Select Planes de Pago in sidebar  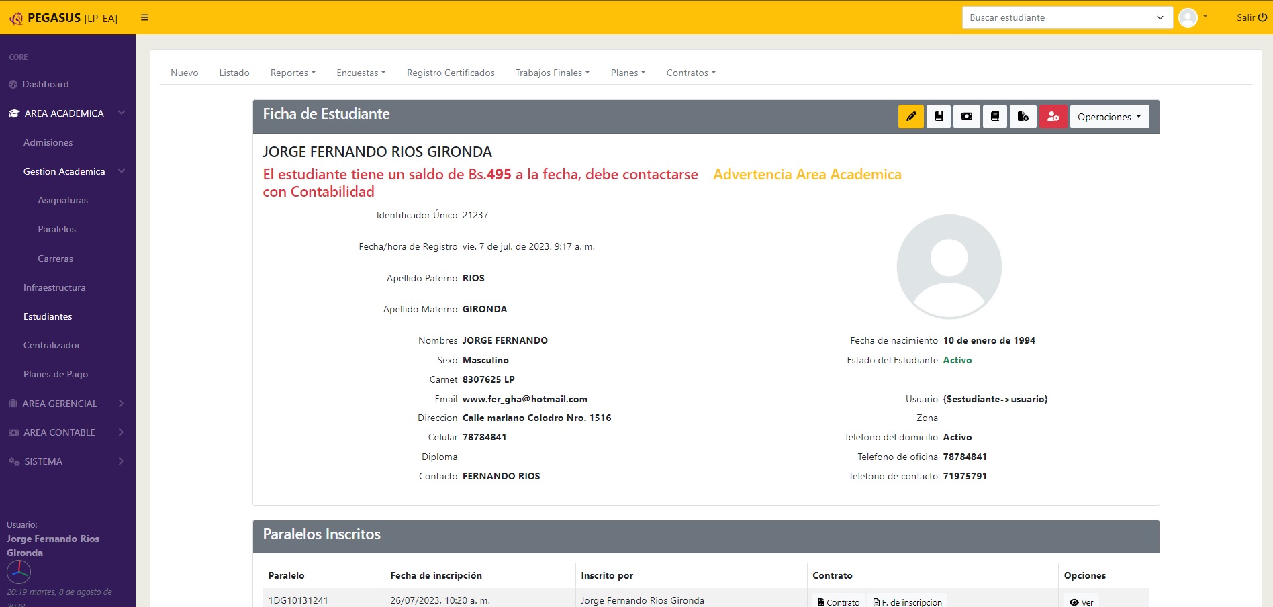pos(56,374)
